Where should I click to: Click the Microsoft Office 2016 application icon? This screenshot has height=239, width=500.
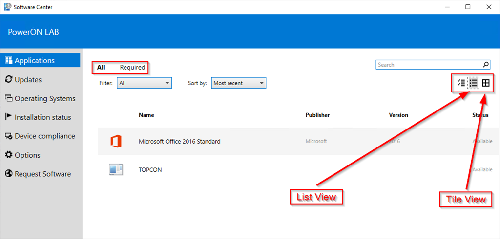[x=116, y=141]
